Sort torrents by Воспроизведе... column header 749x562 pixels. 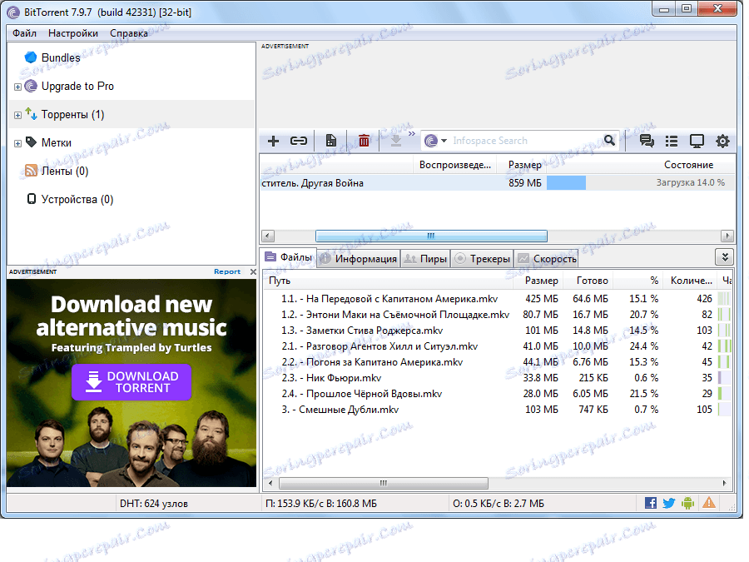click(x=454, y=165)
